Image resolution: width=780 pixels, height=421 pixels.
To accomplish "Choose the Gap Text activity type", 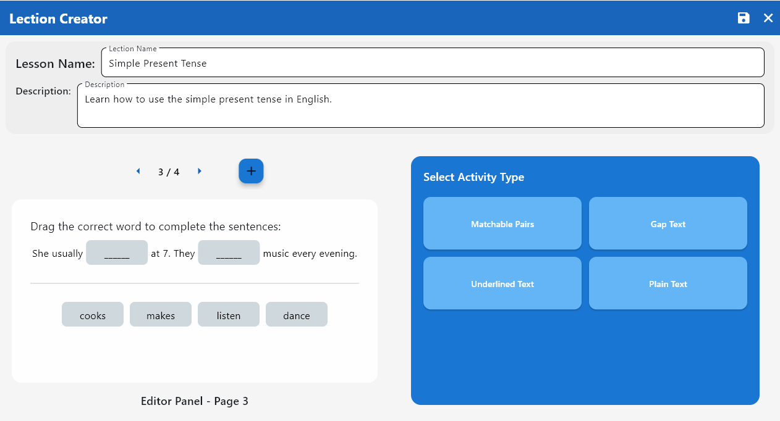I will pos(668,223).
